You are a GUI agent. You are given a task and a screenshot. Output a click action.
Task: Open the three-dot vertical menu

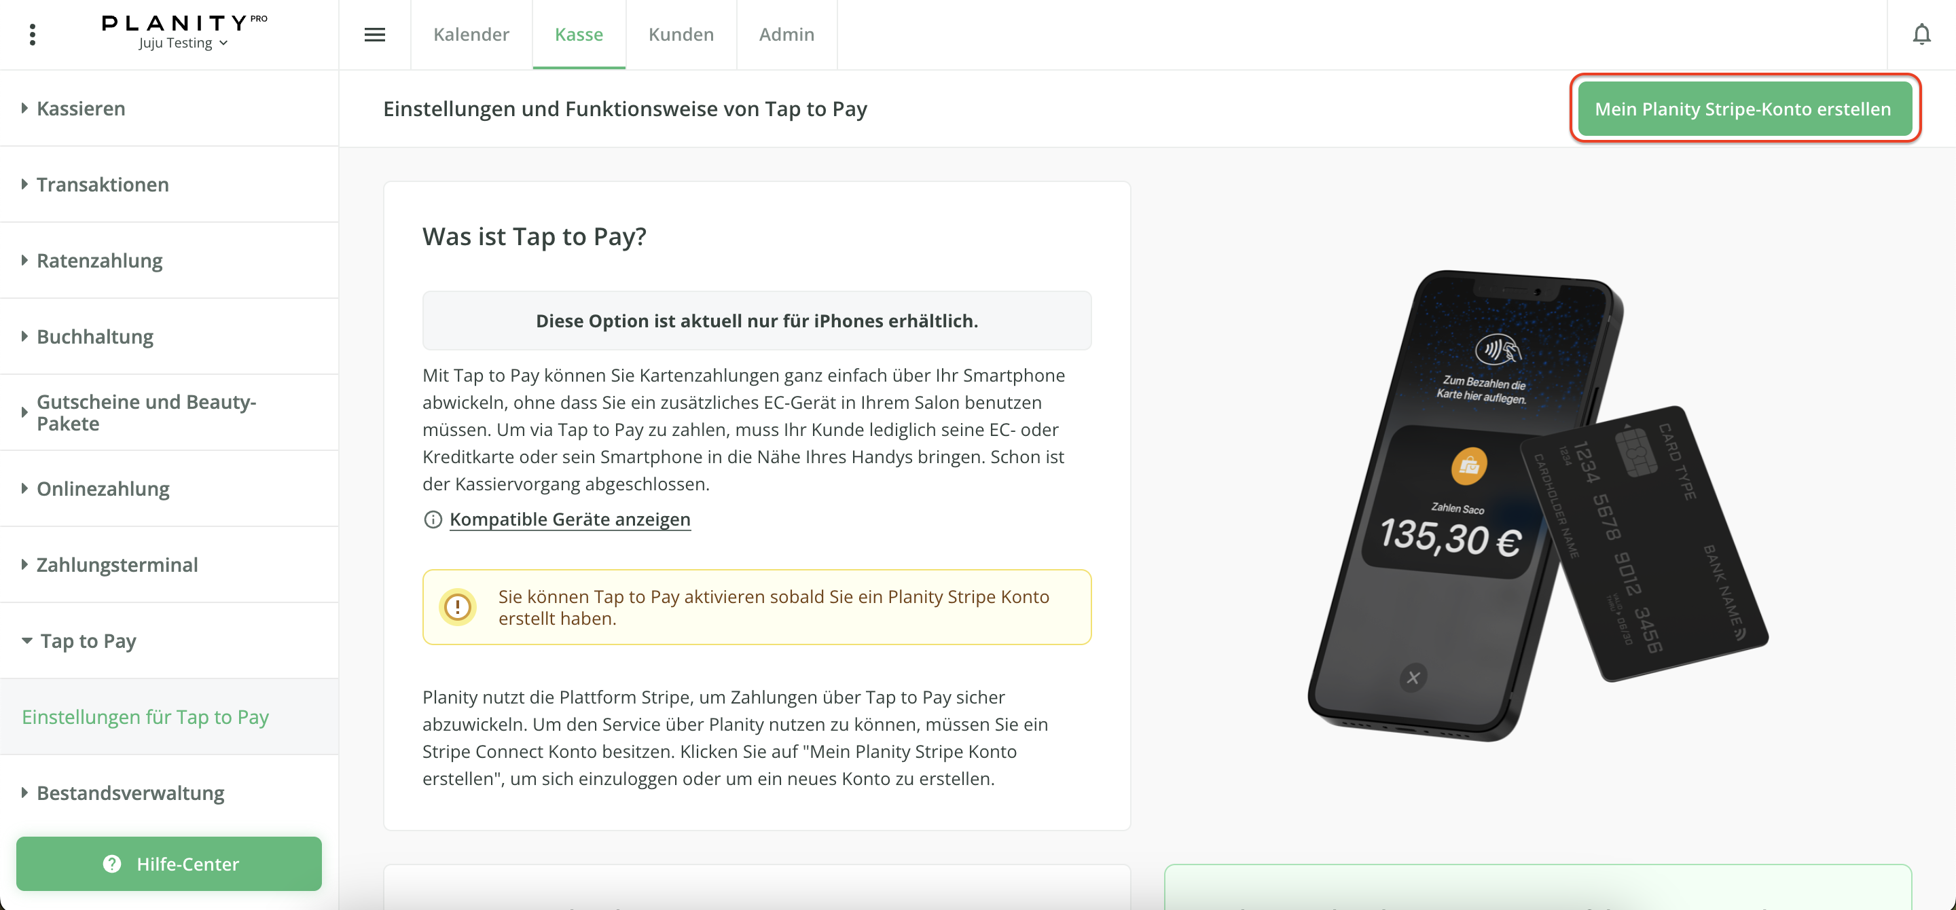(x=33, y=35)
